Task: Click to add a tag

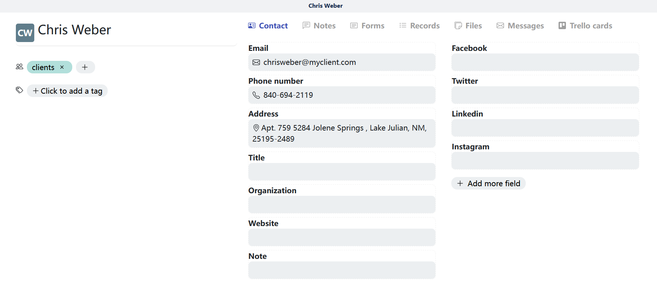Action: tap(67, 91)
